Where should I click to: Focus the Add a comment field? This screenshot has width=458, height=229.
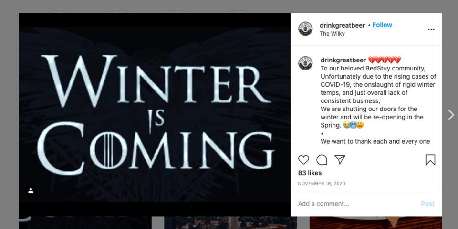(357, 204)
